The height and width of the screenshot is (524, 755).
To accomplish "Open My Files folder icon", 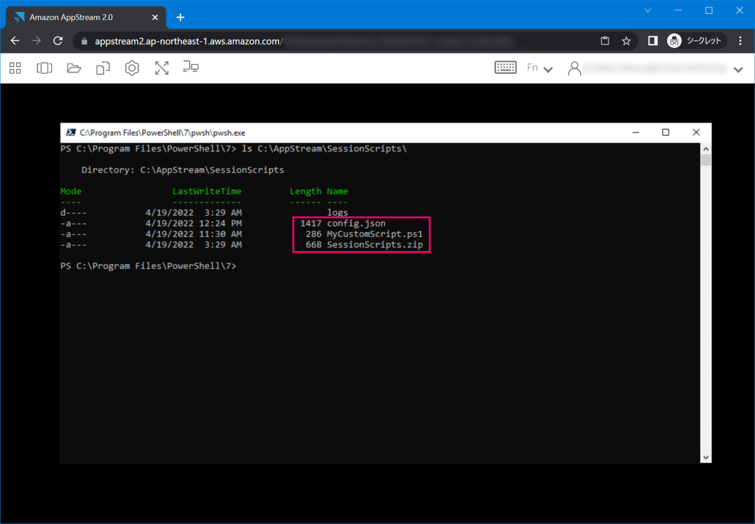I will pyautogui.click(x=74, y=68).
